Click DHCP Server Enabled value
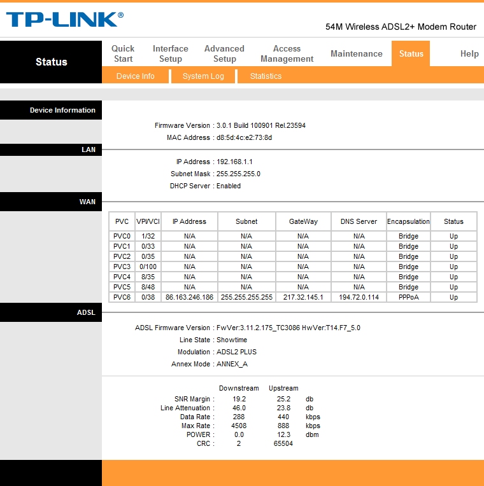484x486 pixels. tap(229, 186)
